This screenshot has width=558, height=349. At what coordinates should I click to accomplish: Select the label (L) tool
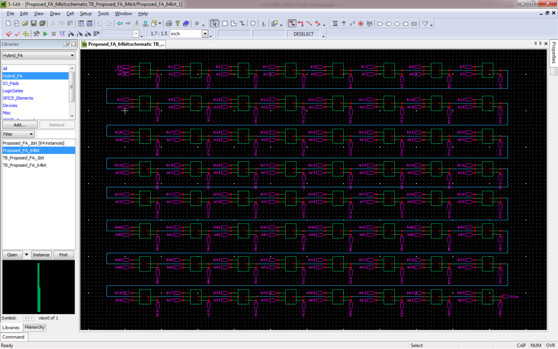point(263,23)
